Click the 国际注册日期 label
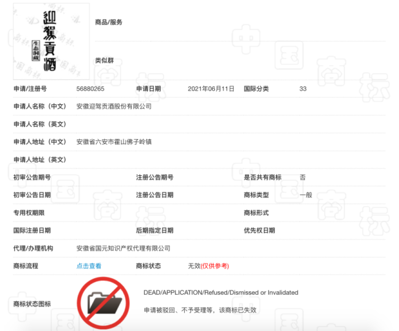 (x=32, y=230)
